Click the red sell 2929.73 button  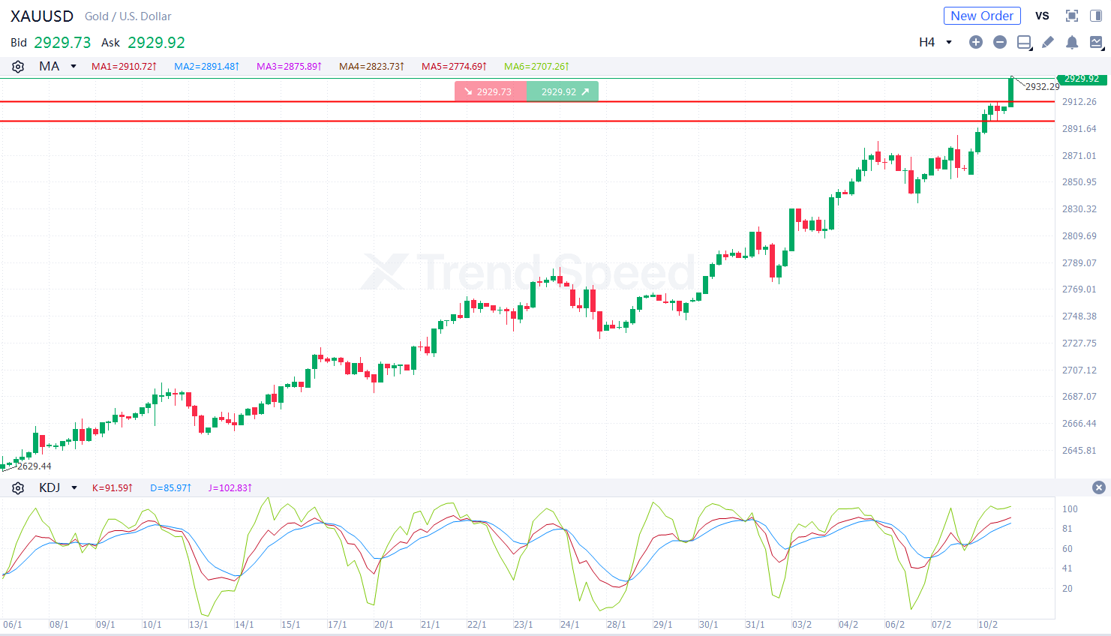tap(490, 91)
